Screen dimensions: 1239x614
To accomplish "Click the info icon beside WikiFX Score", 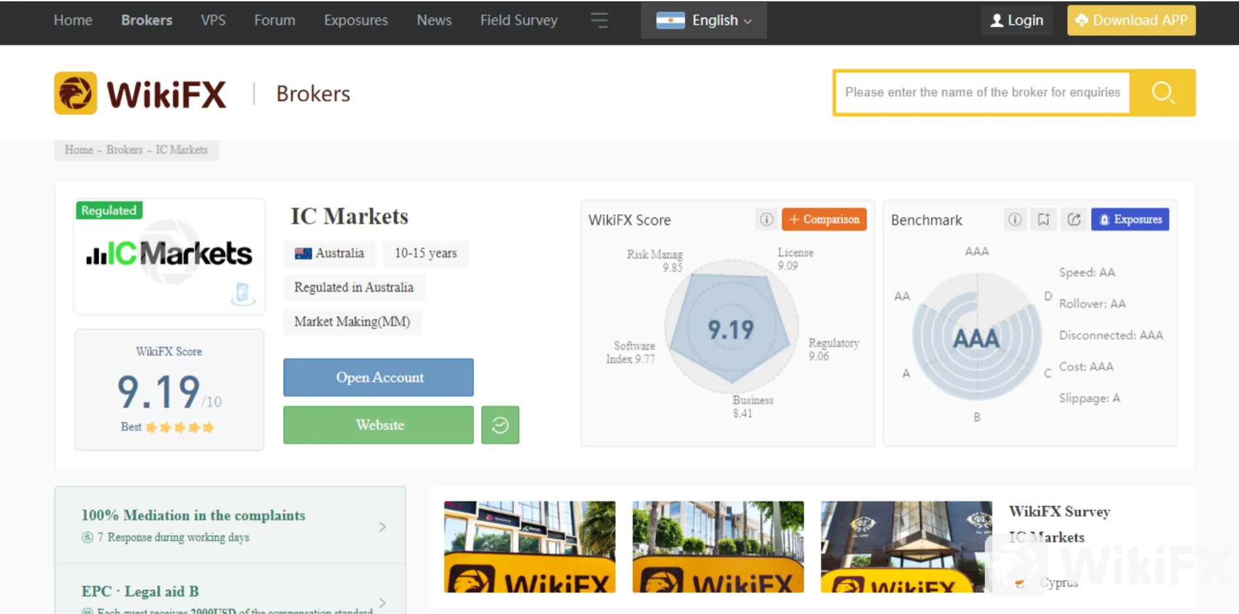I will coord(767,219).
